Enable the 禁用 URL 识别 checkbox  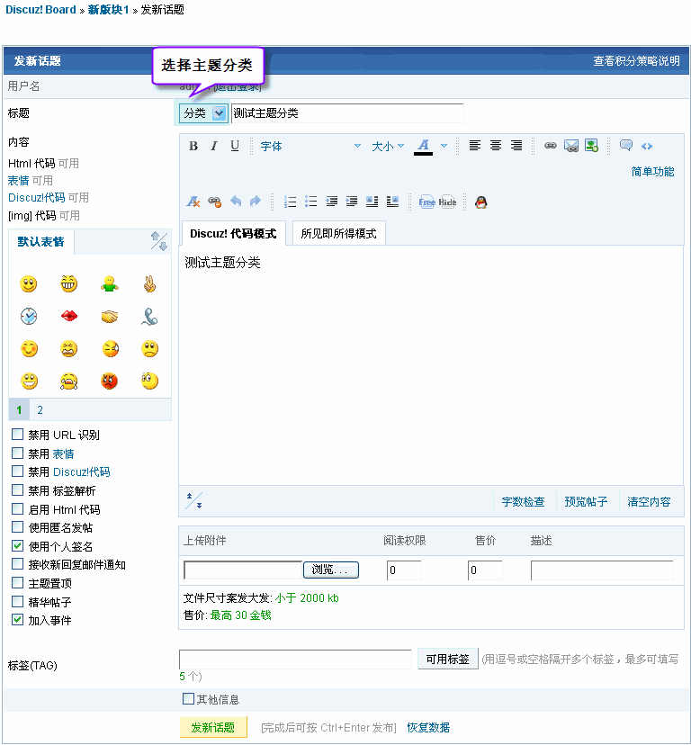pyautogui.click(x=17, y=435)
